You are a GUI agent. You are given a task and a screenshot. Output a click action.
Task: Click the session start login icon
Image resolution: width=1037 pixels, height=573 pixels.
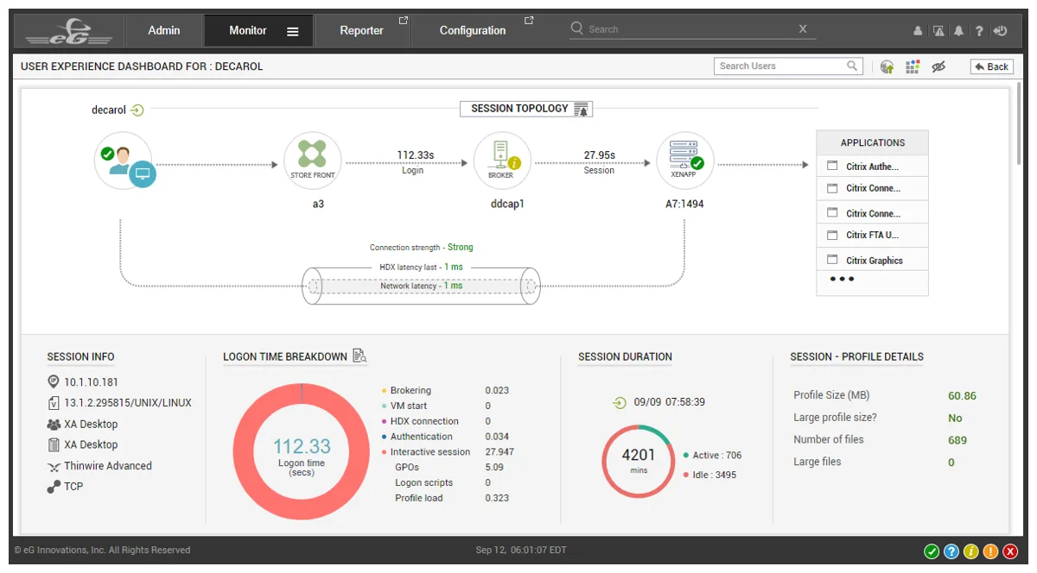[x=620, y=402]
